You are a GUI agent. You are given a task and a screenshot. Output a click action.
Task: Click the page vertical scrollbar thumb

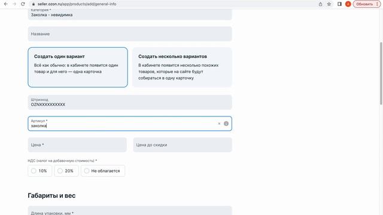pos(381,73)
